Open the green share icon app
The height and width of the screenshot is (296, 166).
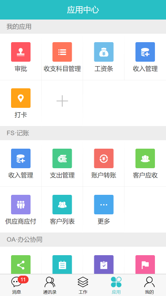(x=21, y=264)
